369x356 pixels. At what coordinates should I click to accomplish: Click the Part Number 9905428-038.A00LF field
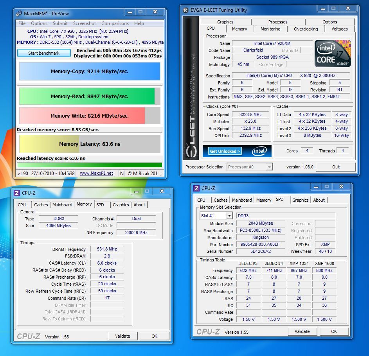click(x=260, y=244)
